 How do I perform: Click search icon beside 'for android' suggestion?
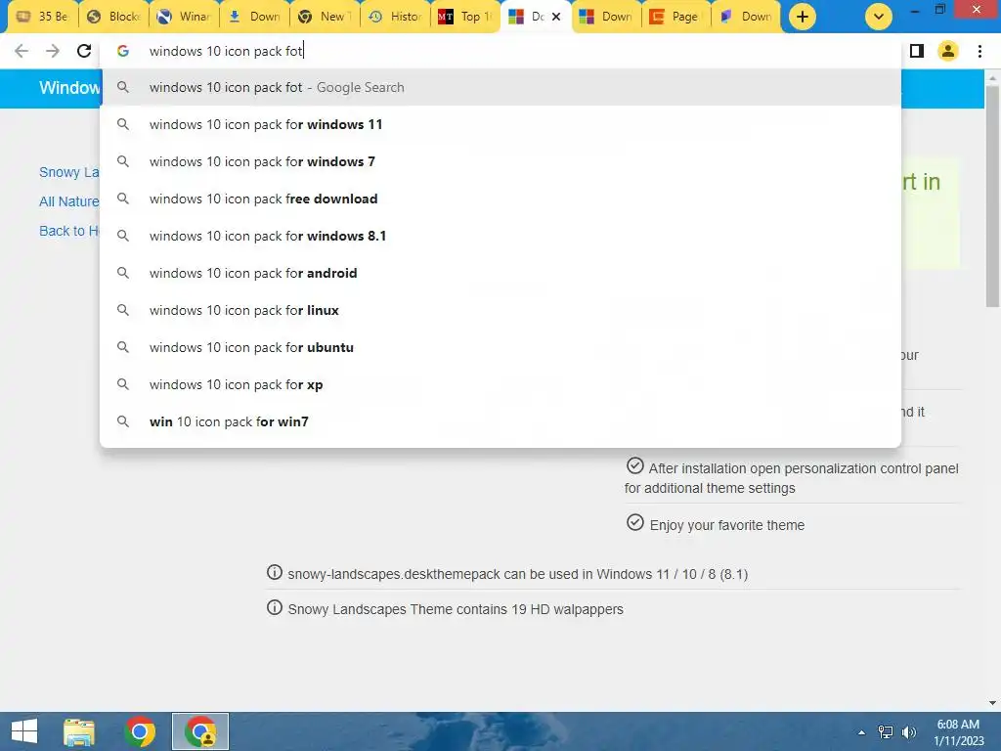click(x=123, y=273)
